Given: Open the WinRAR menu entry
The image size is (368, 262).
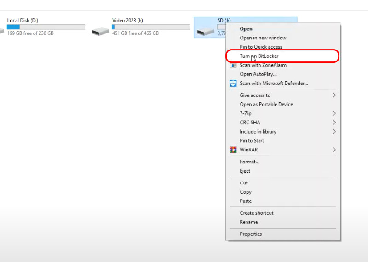Looking at the screenshot, I should click(x=283, y=150).
